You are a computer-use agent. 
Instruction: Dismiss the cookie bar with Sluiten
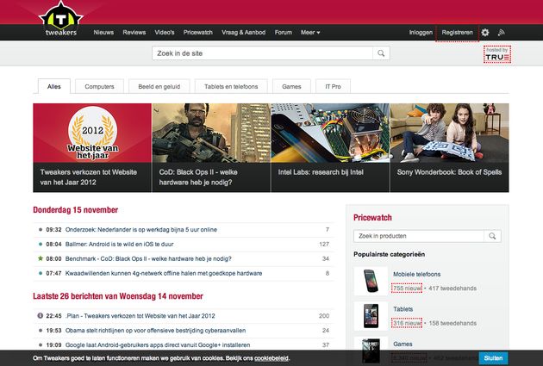(x=494, y=358)
